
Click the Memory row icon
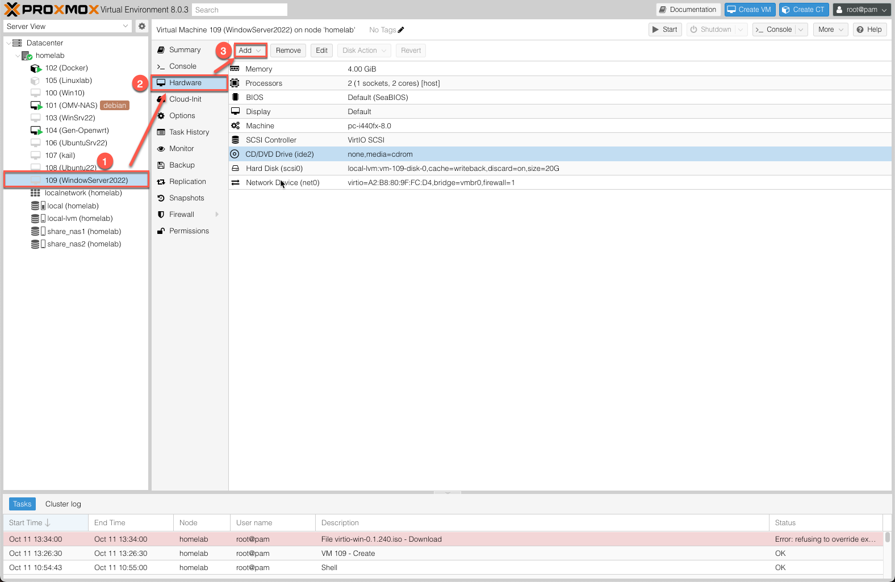(235, 69)
